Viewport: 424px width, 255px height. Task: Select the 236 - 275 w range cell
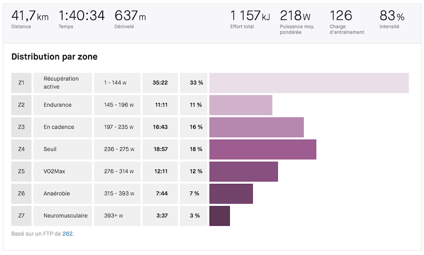(x=119, y=149)
